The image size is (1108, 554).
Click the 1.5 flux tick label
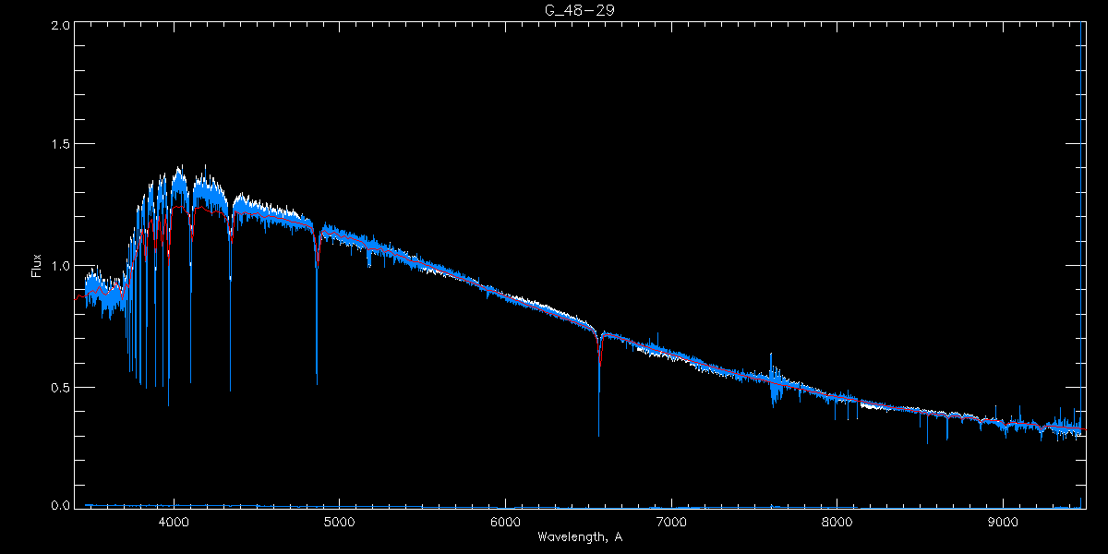(x=60, y=145)
